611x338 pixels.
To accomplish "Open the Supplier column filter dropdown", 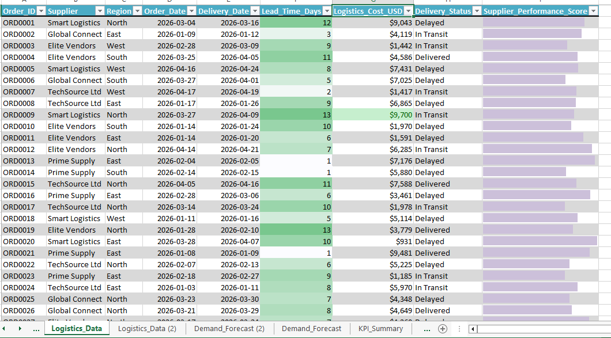I will pyautogui.click(x=100, y=11).
